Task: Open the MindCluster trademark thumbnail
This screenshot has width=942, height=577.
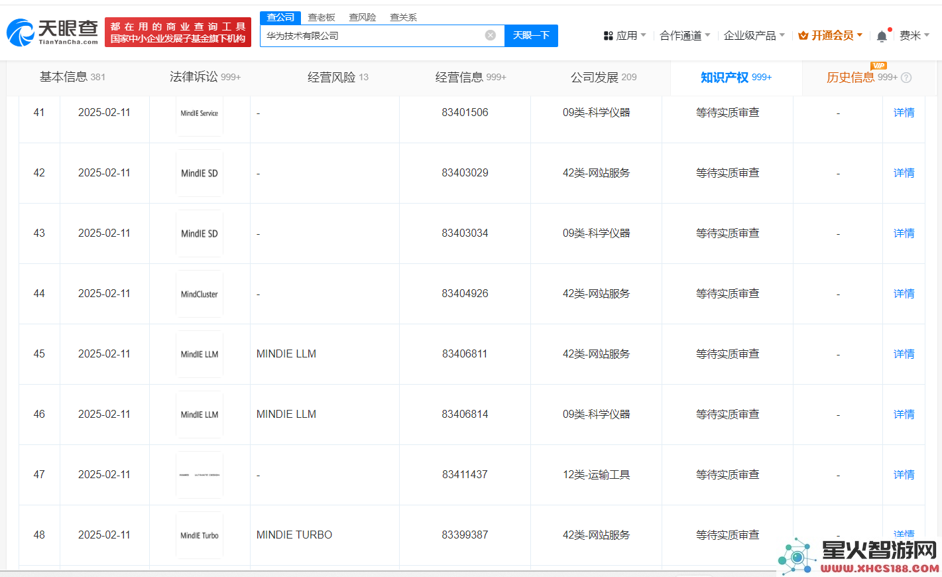Action: tap(200, 294)
